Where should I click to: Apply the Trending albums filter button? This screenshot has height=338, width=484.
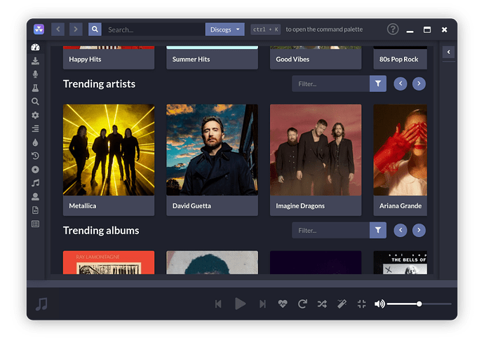point(378,230)
